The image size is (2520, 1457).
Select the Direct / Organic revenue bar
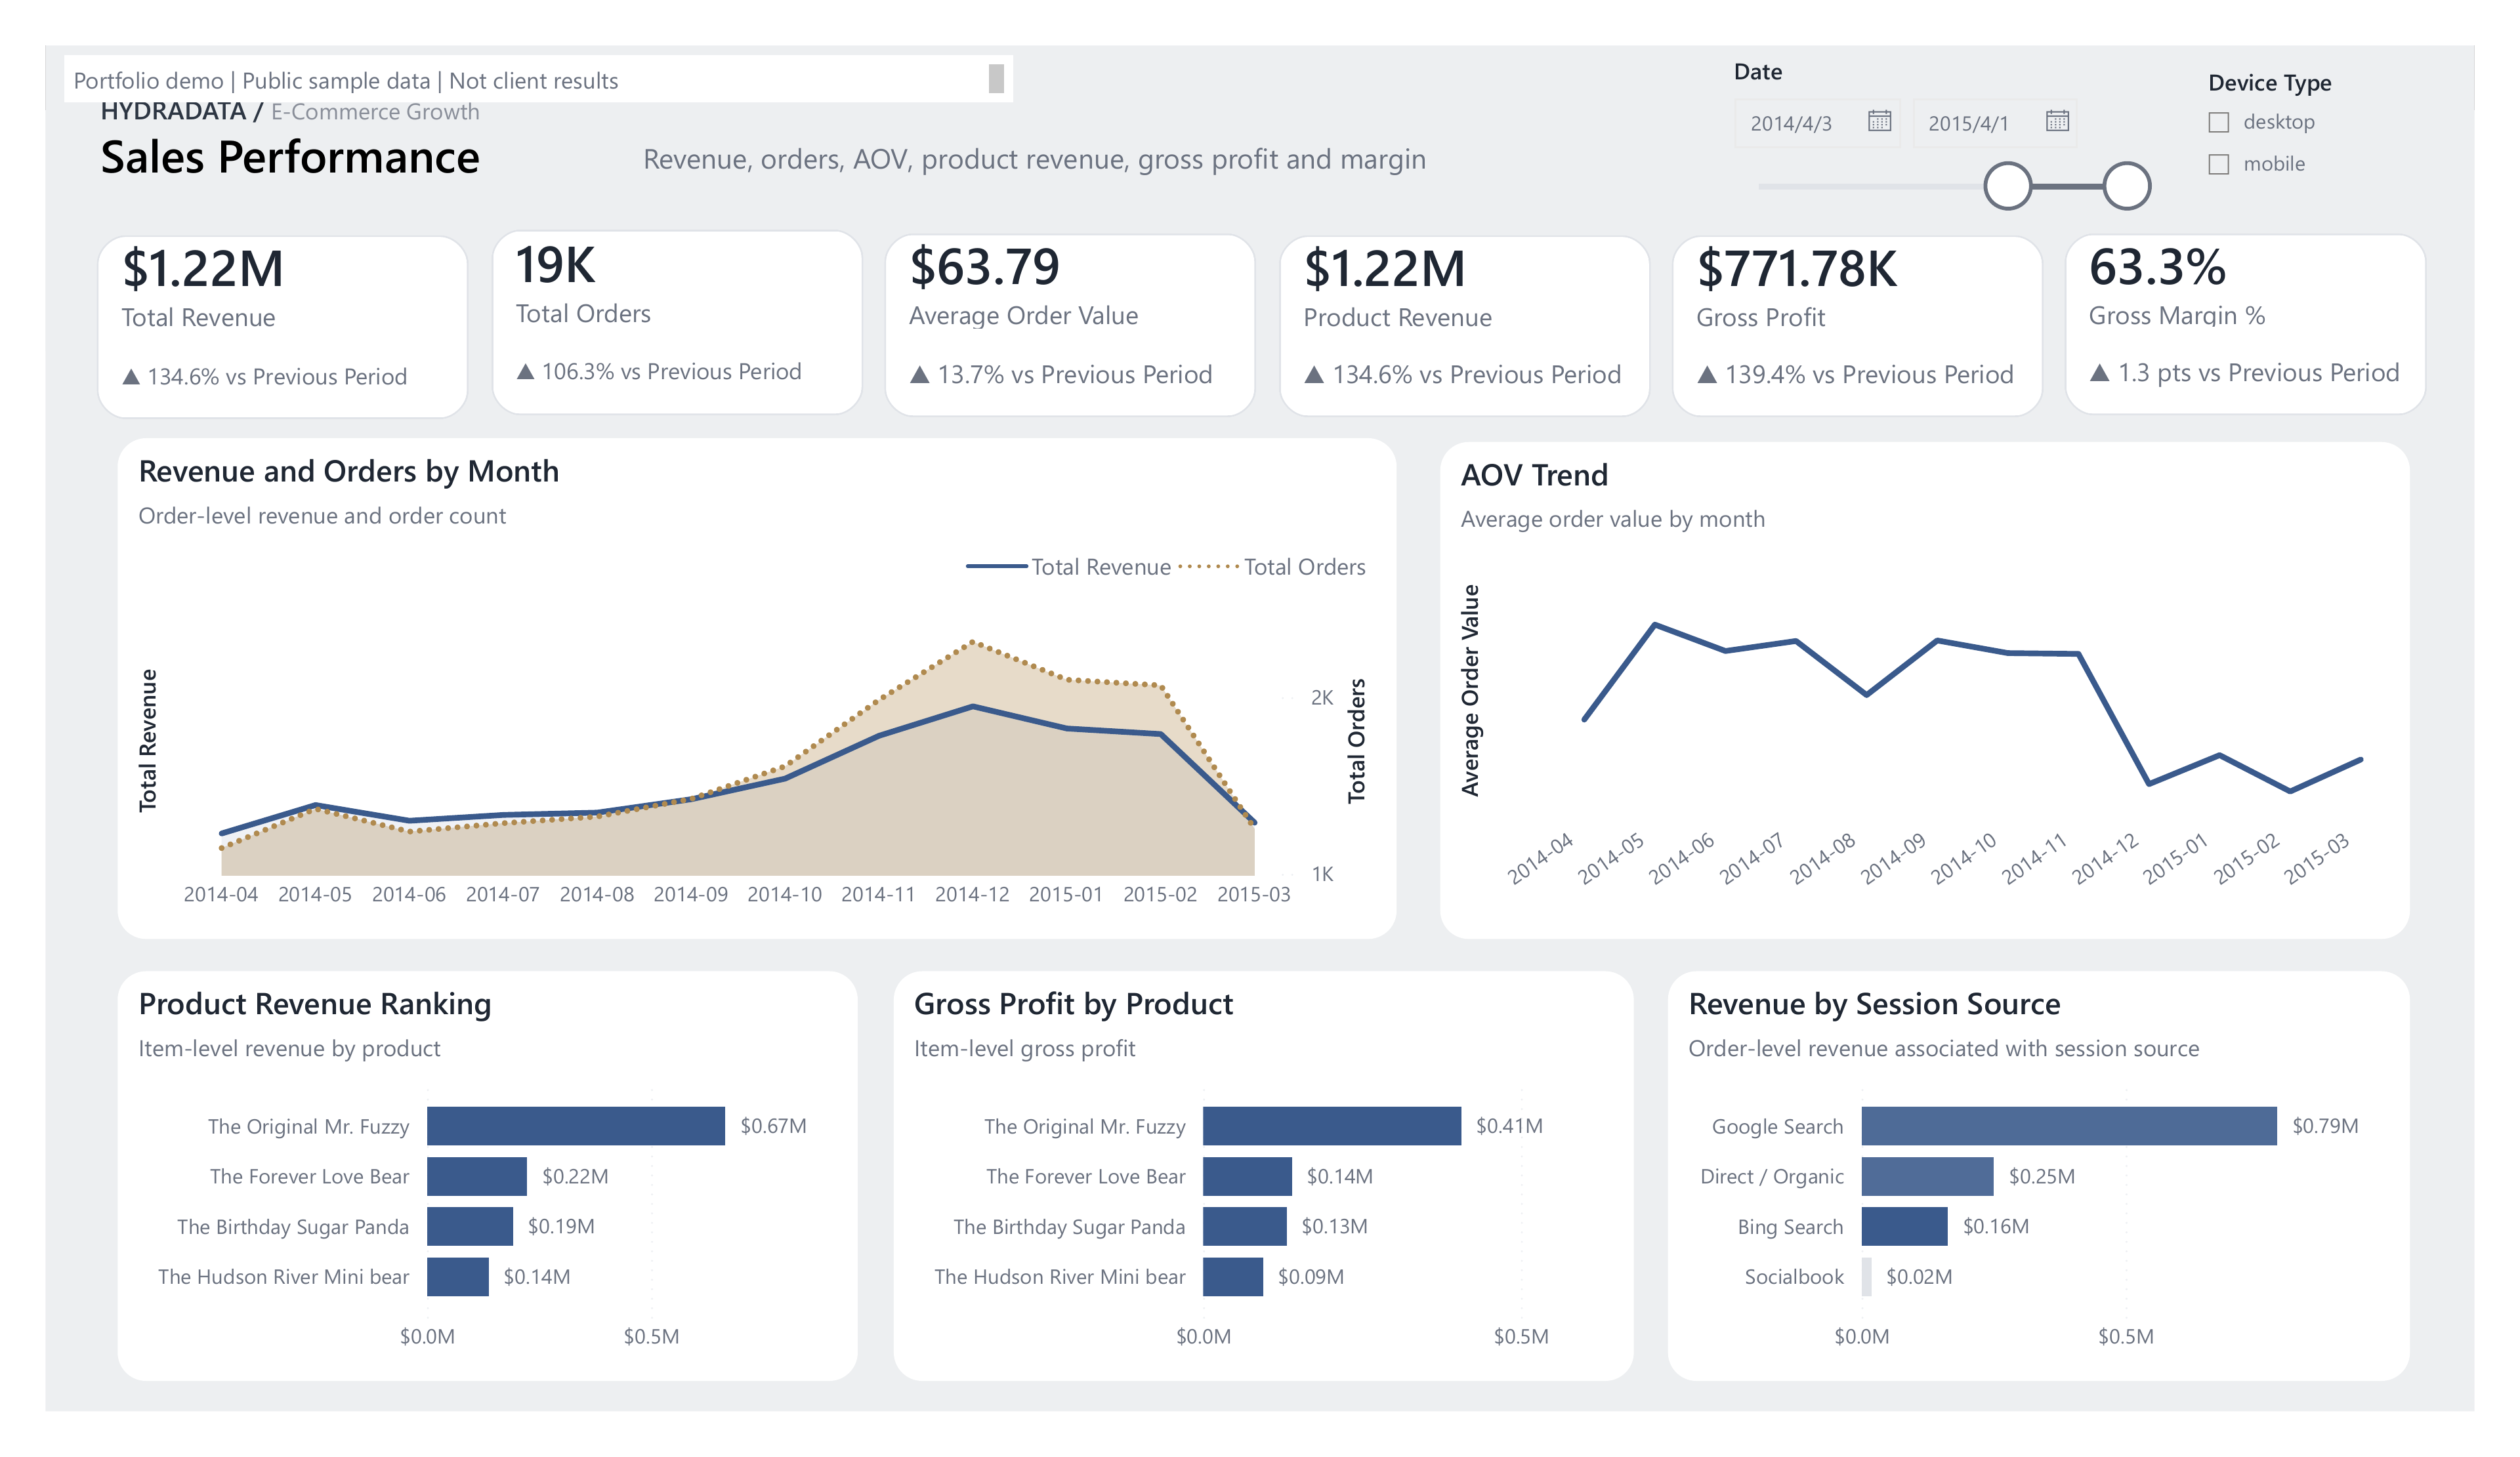click(1927, 1176)
